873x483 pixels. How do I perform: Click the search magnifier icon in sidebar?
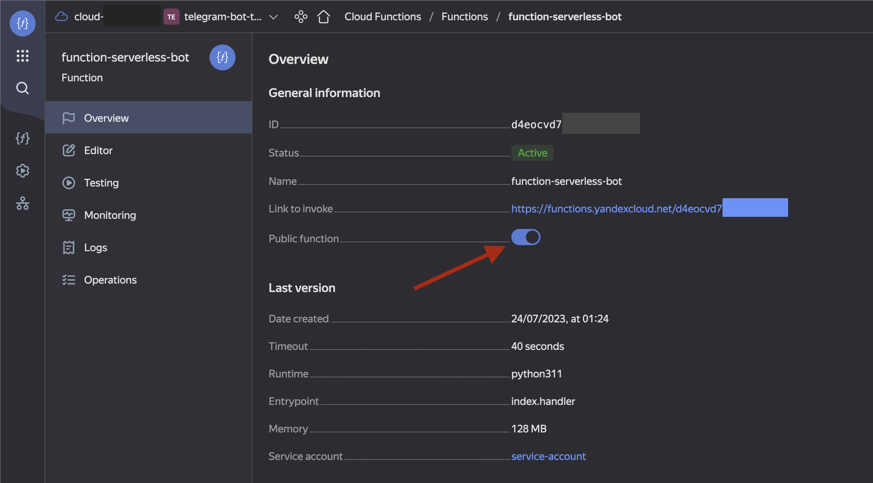coord(22,88)
